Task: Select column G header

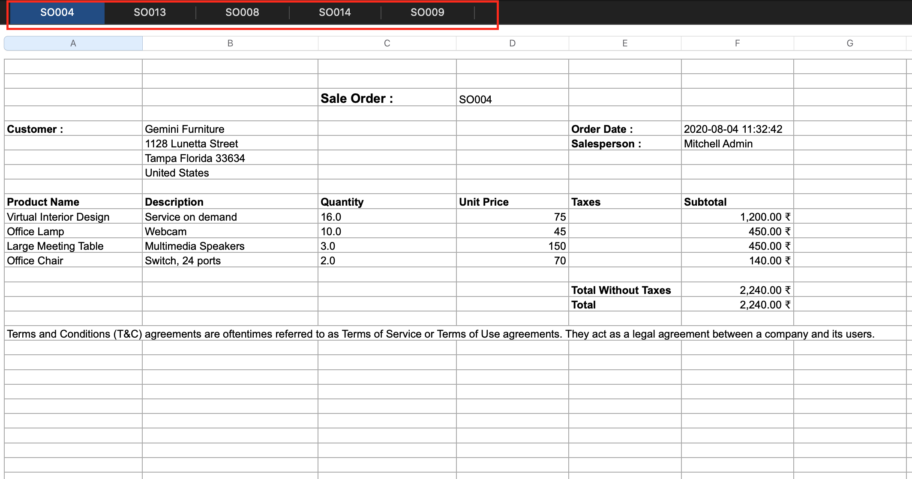Action: (850, 43)
